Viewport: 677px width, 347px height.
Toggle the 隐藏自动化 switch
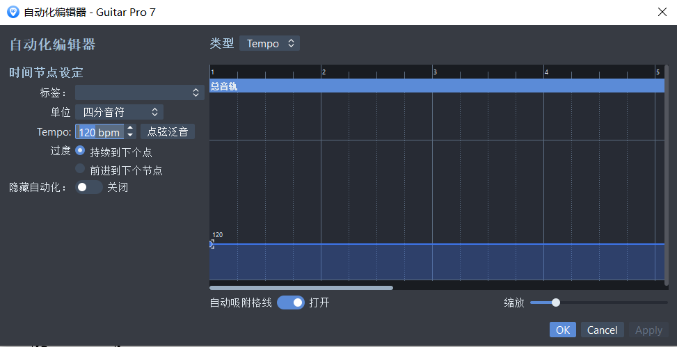pos(88,187)
